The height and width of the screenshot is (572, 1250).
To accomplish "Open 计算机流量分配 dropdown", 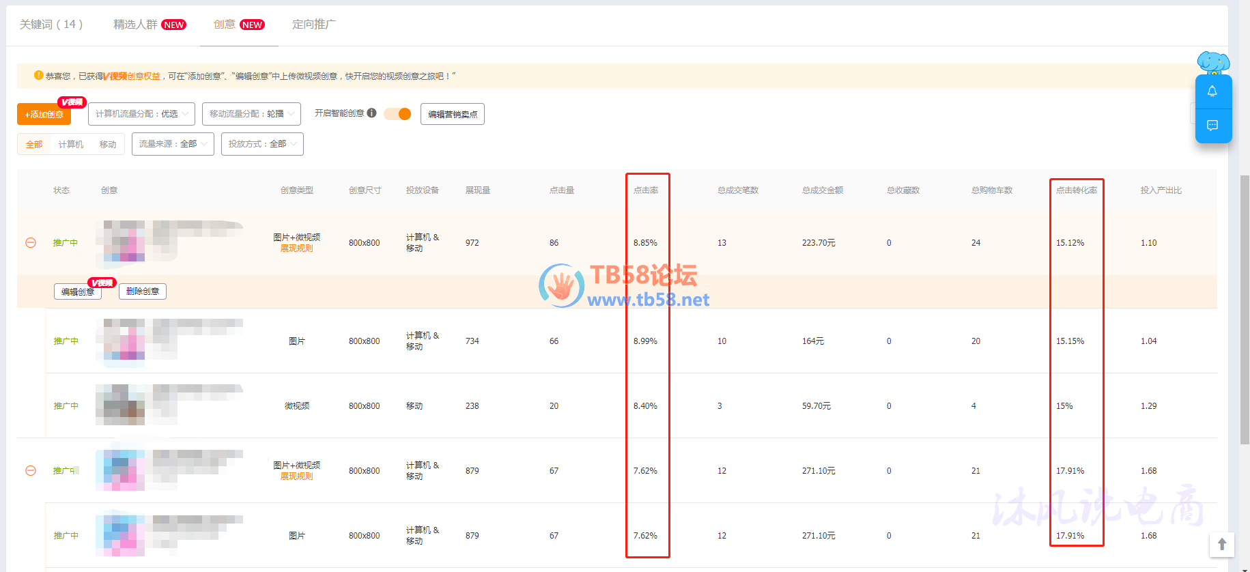I will coord(141,114).
